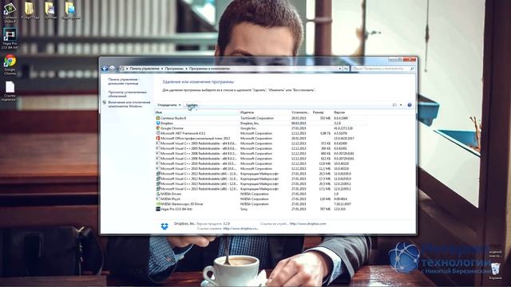Click TechSmith Corporation publisher cell

point(257,118)
